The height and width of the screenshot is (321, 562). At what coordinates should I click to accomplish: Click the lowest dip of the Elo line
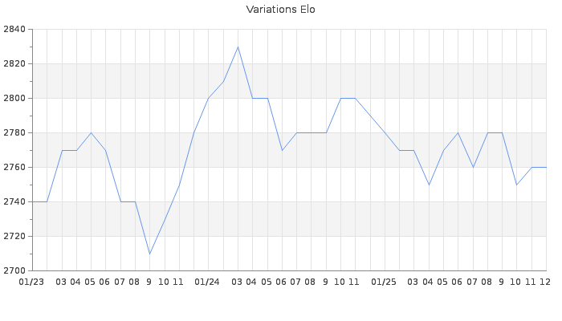click(x=149, y=254)
